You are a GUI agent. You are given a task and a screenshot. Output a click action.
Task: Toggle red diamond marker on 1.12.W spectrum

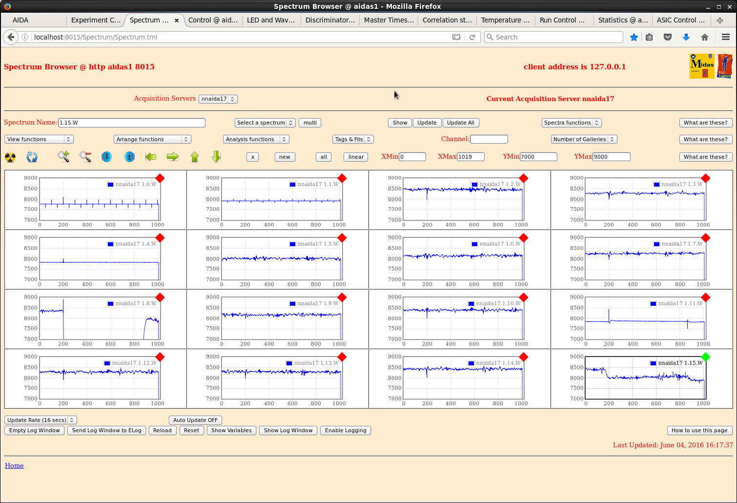coord(160,357)
